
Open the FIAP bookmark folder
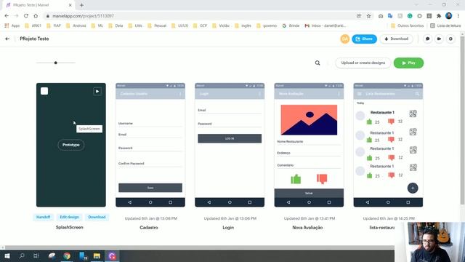click(54, 26)
